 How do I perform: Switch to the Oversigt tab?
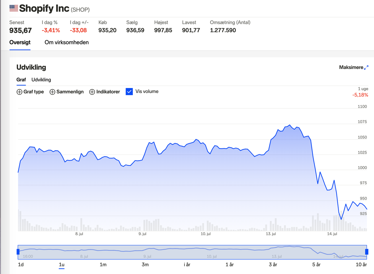tap(20, 42)
